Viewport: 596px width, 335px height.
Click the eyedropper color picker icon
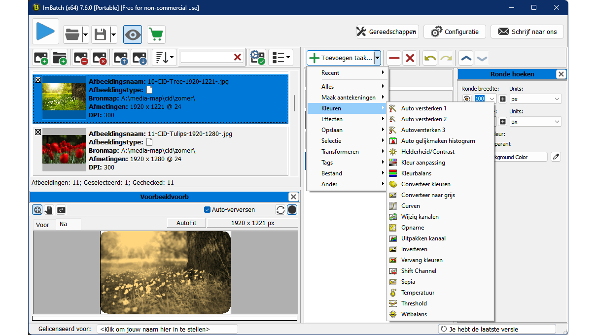[556, 157]
